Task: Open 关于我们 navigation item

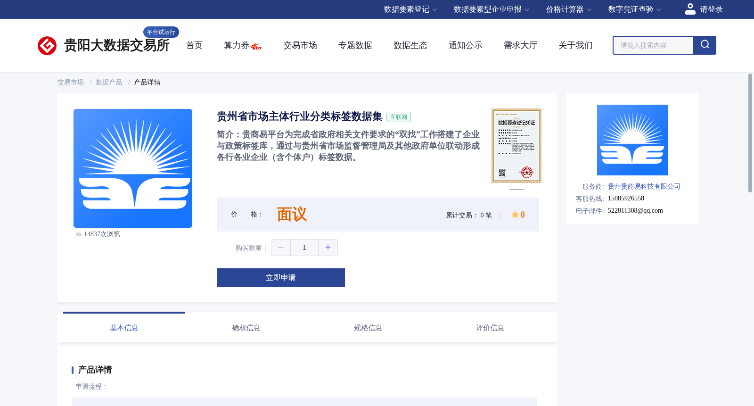Action: point(576,45)
